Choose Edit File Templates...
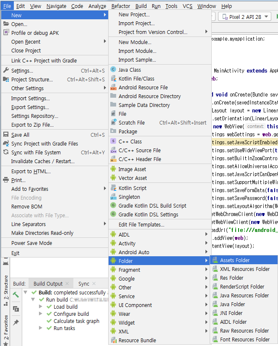Screen dimensions: 278x346 click(160, 224)
